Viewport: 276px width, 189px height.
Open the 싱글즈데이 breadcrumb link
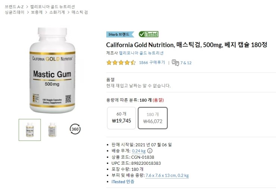(15, 12)
